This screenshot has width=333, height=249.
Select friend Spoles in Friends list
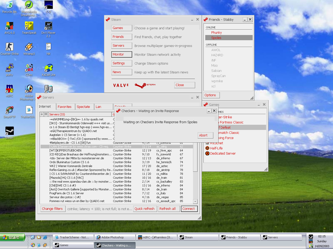tap(229, 38)
